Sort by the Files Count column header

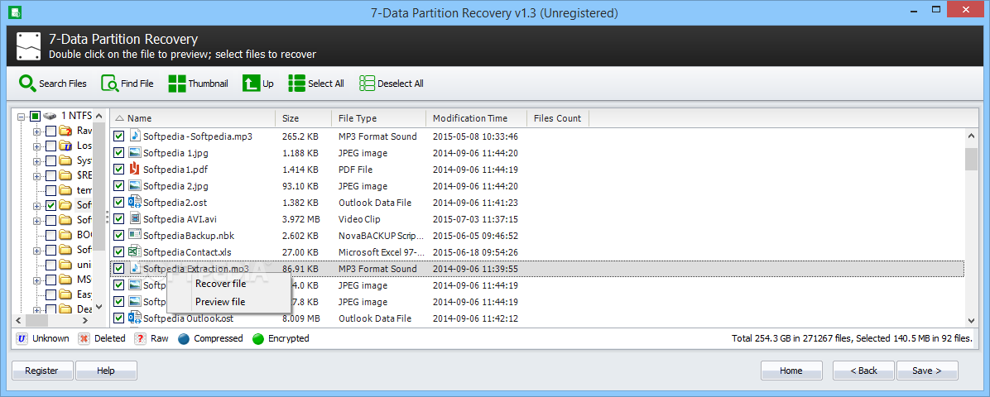point(558,118)
